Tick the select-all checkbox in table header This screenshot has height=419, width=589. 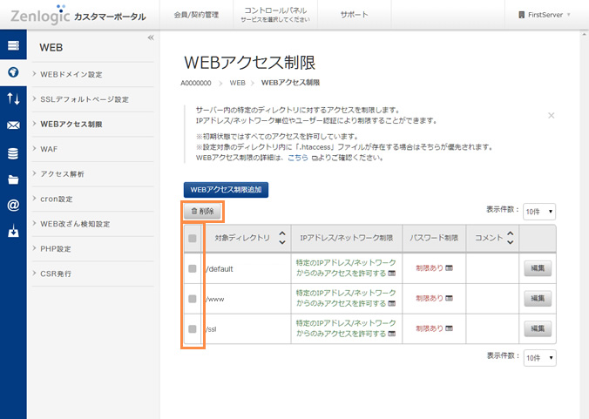coord(193,239)
